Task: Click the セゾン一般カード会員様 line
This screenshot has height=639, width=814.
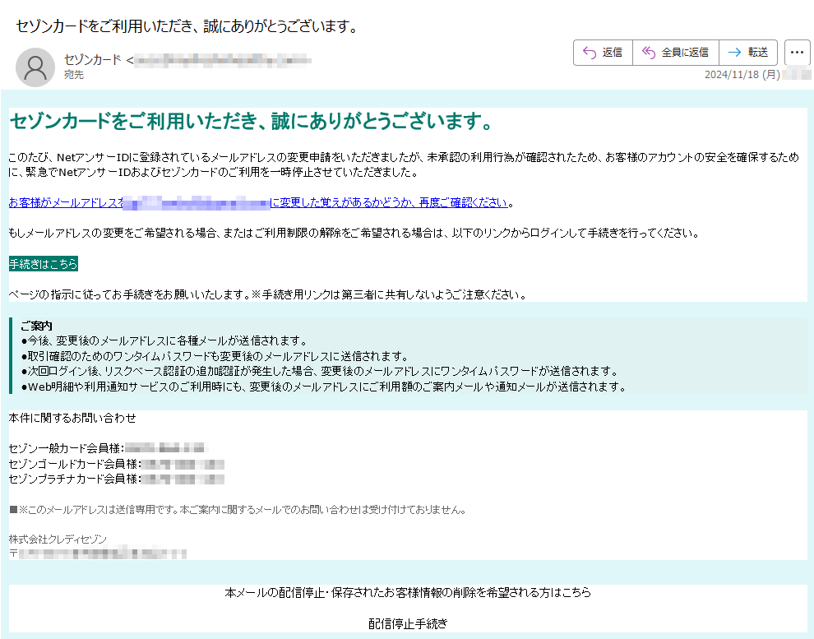Action: click(x=108, y=448)
